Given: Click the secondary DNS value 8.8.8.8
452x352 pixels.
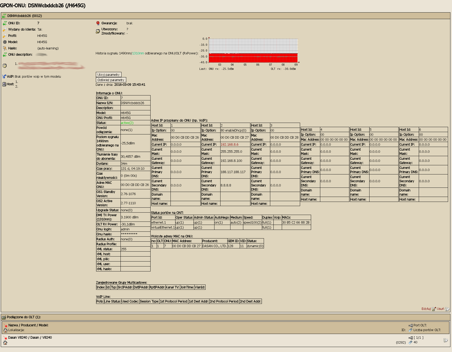Looking at the screenshot, I should (x=225, y=185).
